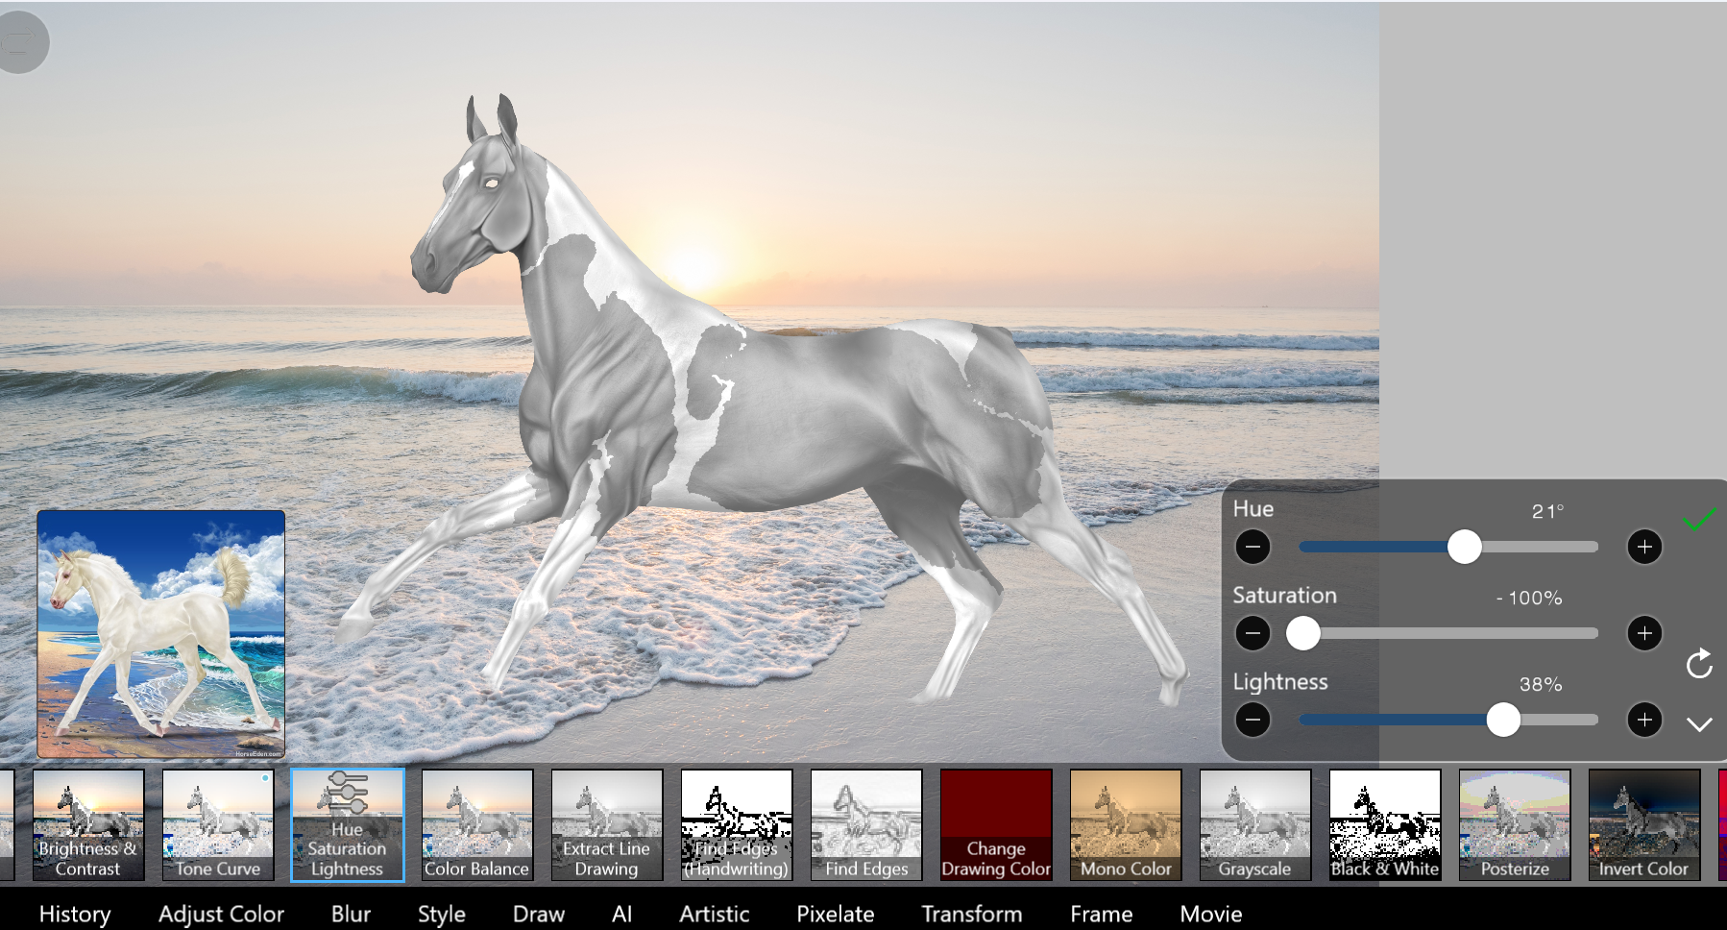The height and width of the screenshot is (930, 1727).
Task: Open the Transform category
Action: click(x=971, y=914)
